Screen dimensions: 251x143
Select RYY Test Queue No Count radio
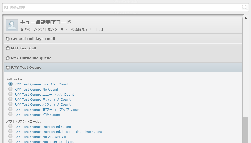(x=10, y=89)
